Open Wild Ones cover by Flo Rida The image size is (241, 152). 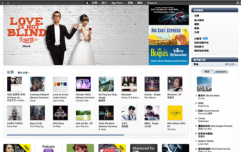60,113
